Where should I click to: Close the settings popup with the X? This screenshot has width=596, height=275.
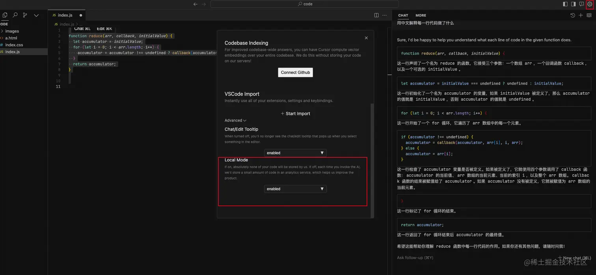(366, 38)
